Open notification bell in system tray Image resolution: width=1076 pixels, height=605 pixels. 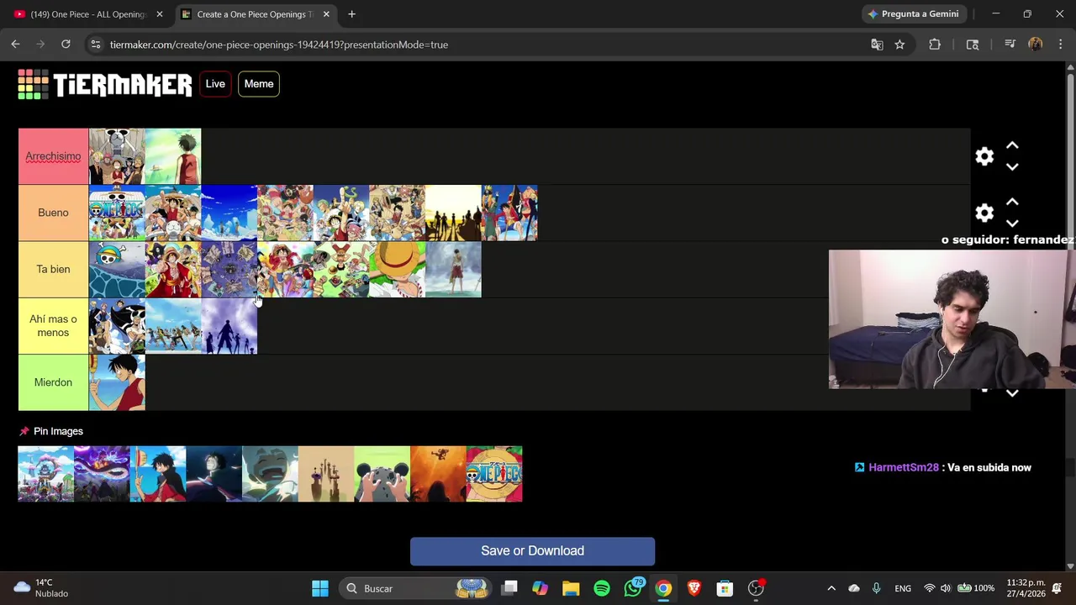pyautogui.click(x=1057, y=588)
